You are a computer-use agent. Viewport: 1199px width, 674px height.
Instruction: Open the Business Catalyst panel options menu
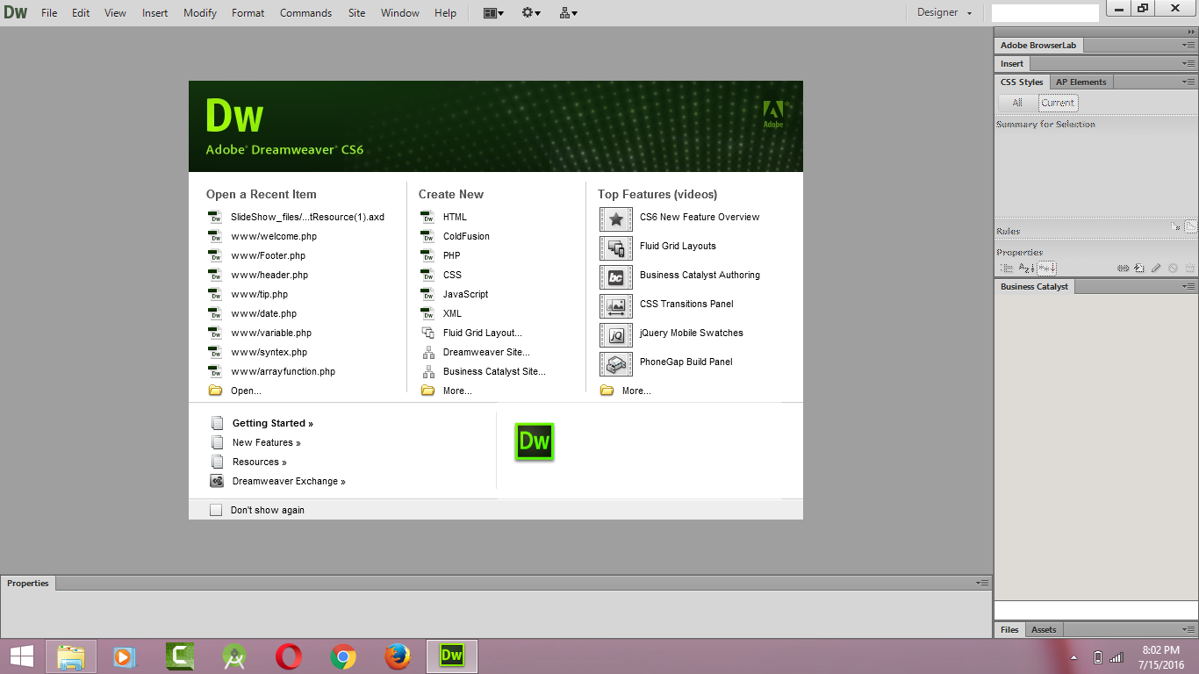point(1188,286)
